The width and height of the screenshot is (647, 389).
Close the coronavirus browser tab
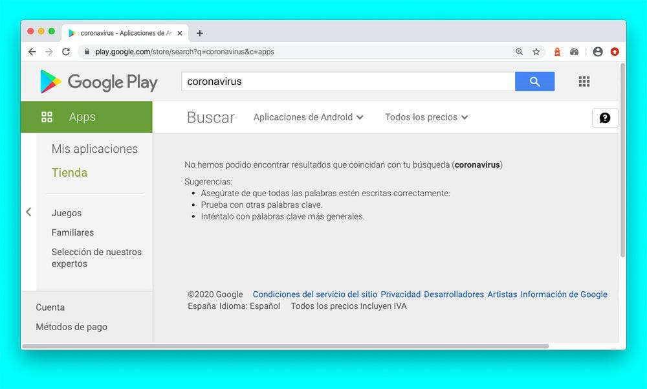pos(179,33)
